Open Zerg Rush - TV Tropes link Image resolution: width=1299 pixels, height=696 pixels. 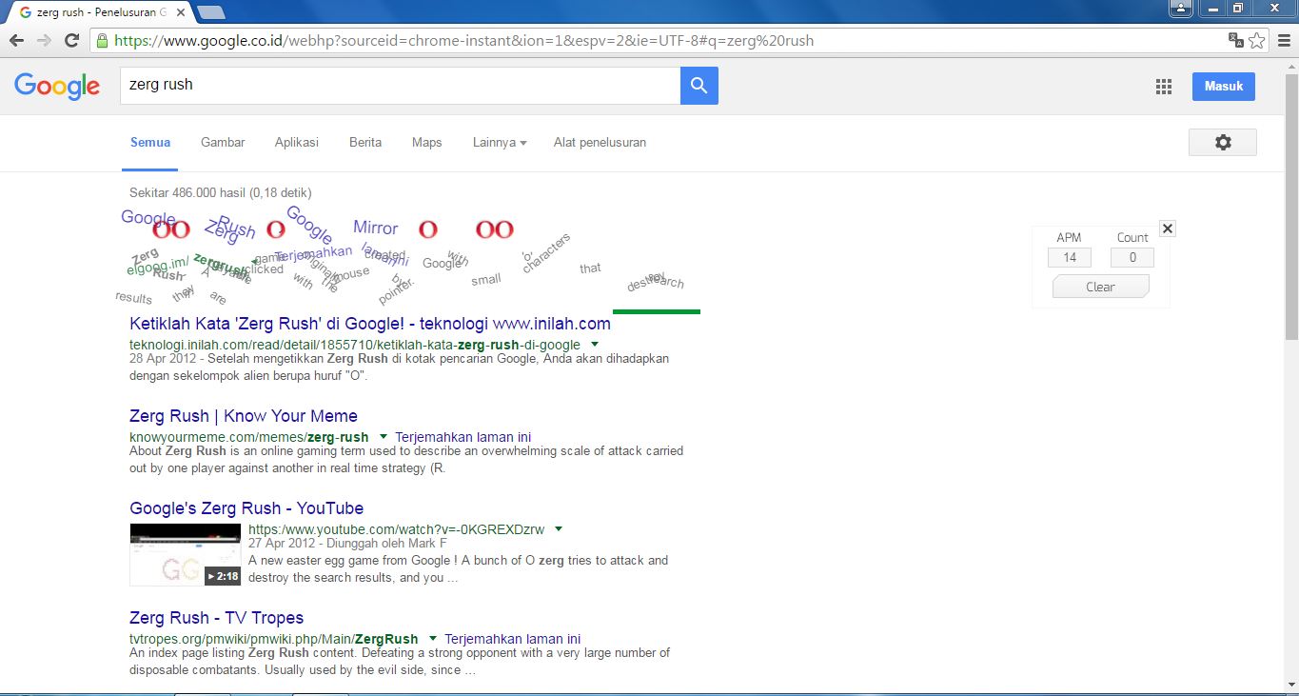click(x=217, y=618)
